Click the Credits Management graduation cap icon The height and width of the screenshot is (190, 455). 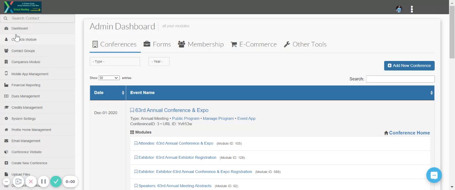click(x=6, y=107)
